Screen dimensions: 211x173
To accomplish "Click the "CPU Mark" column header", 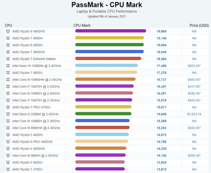I will tap(82, 25).
